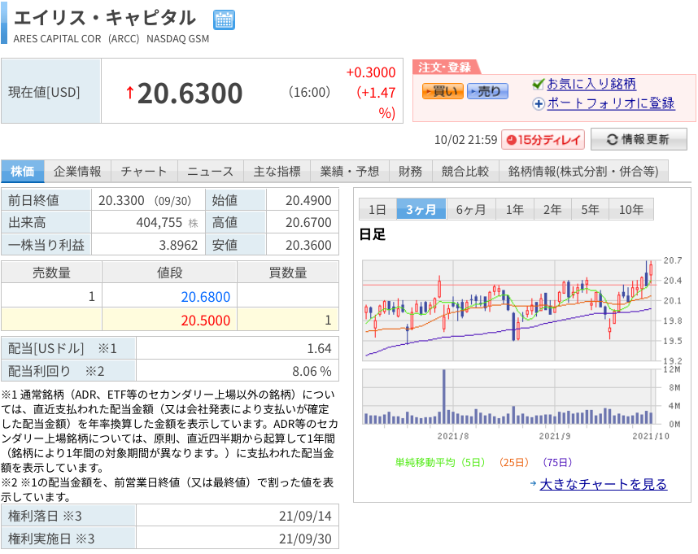698x554 pixels.
Task: Click the ask price 20.6800
Action: [206, 297]
